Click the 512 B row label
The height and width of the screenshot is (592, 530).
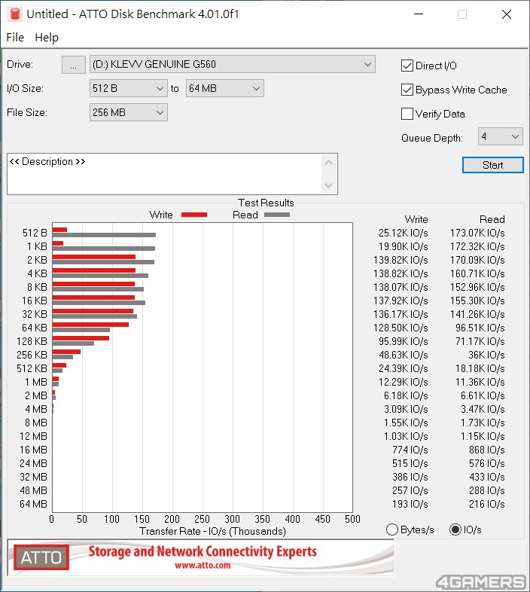[x=35, y=233]
